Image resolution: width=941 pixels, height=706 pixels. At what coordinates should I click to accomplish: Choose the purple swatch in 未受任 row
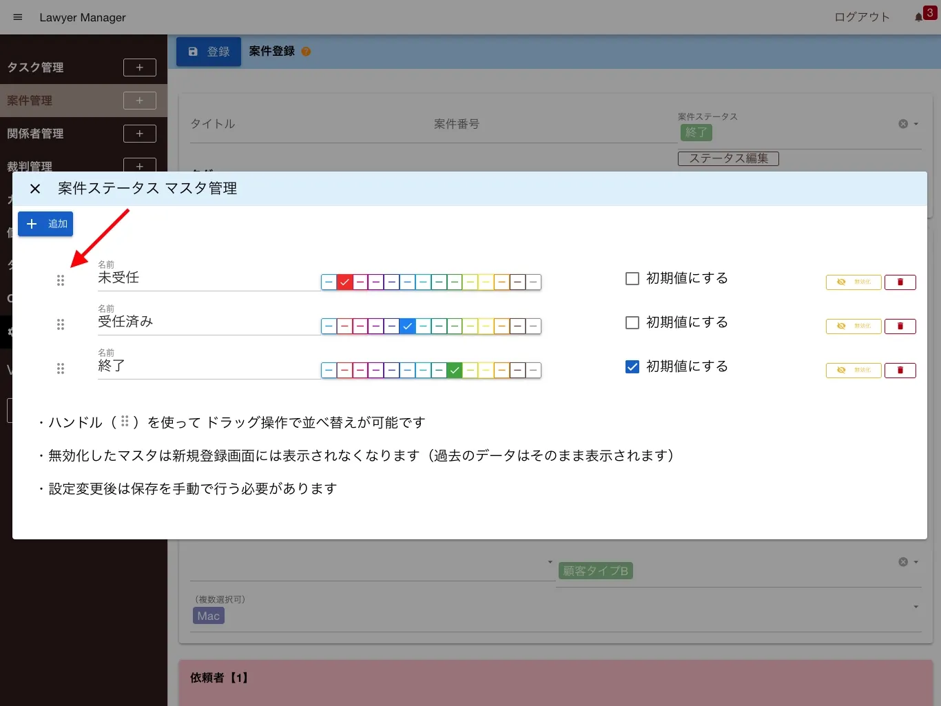[376, 282]
